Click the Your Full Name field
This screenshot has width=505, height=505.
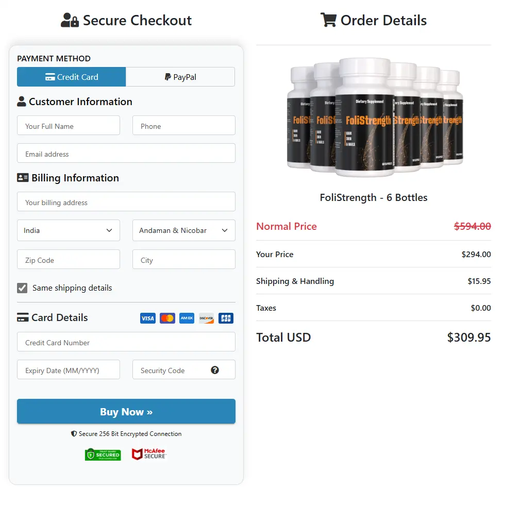tap(69, 126)
